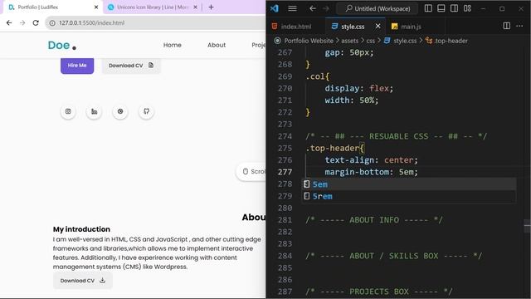Click the browser forward arrow

tap(22, 22)
